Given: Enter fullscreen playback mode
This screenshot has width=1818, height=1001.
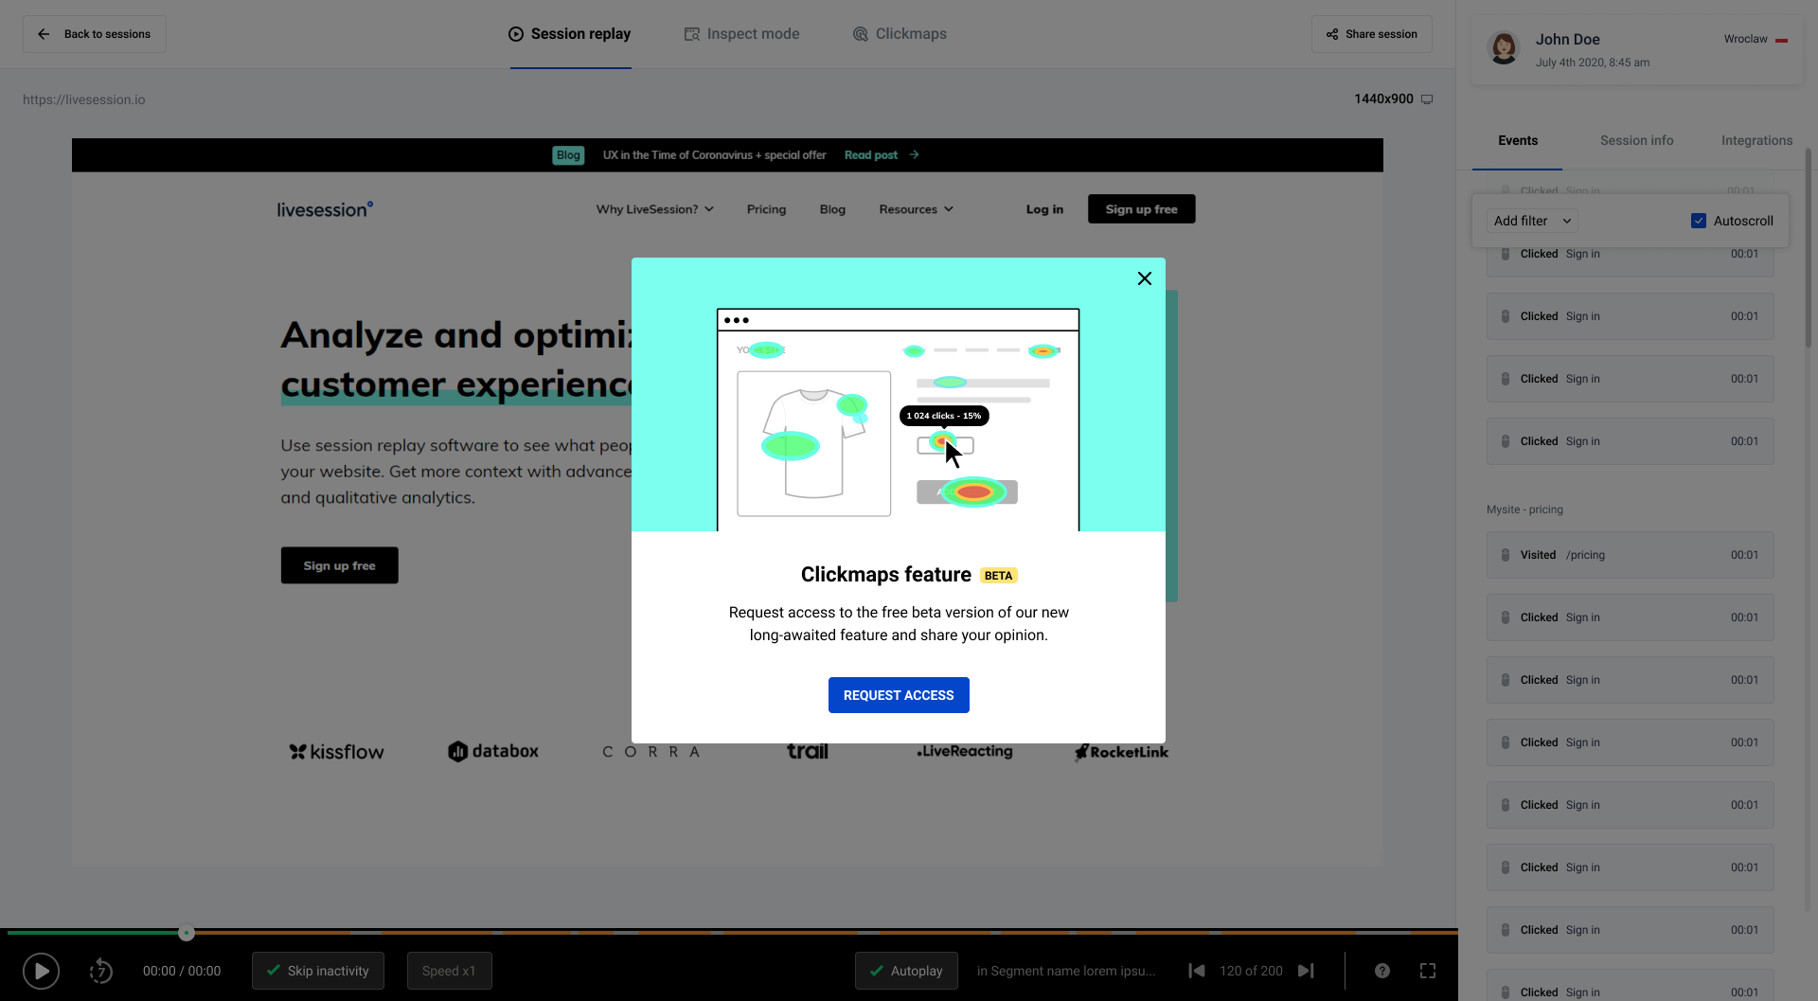Looking at the screenshot, I should click(1428, 971).
